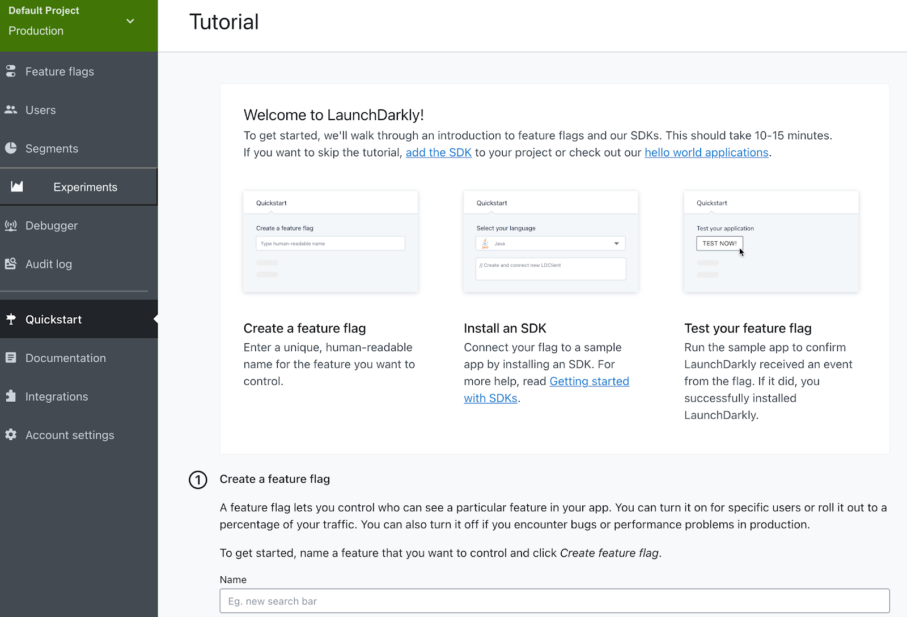Expand the Default Project switcher chevron
This screenshot has height=617, width=907.
[x=130, y=20]
